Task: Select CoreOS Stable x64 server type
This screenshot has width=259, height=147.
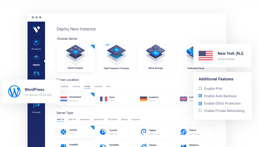Action: 116,132
